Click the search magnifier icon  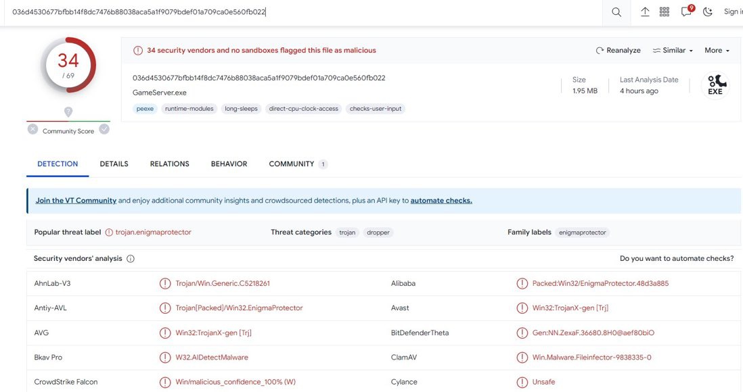pos(616,12)
